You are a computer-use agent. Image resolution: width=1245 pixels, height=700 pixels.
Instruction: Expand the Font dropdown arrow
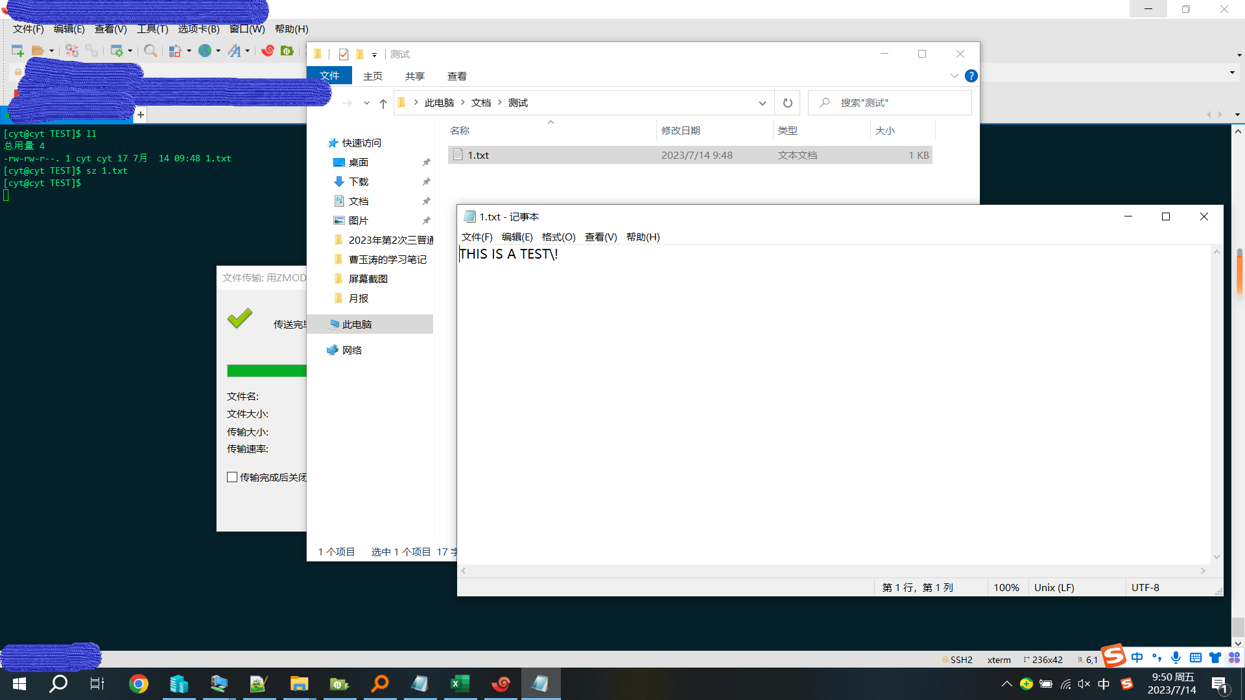click(248, 51)
